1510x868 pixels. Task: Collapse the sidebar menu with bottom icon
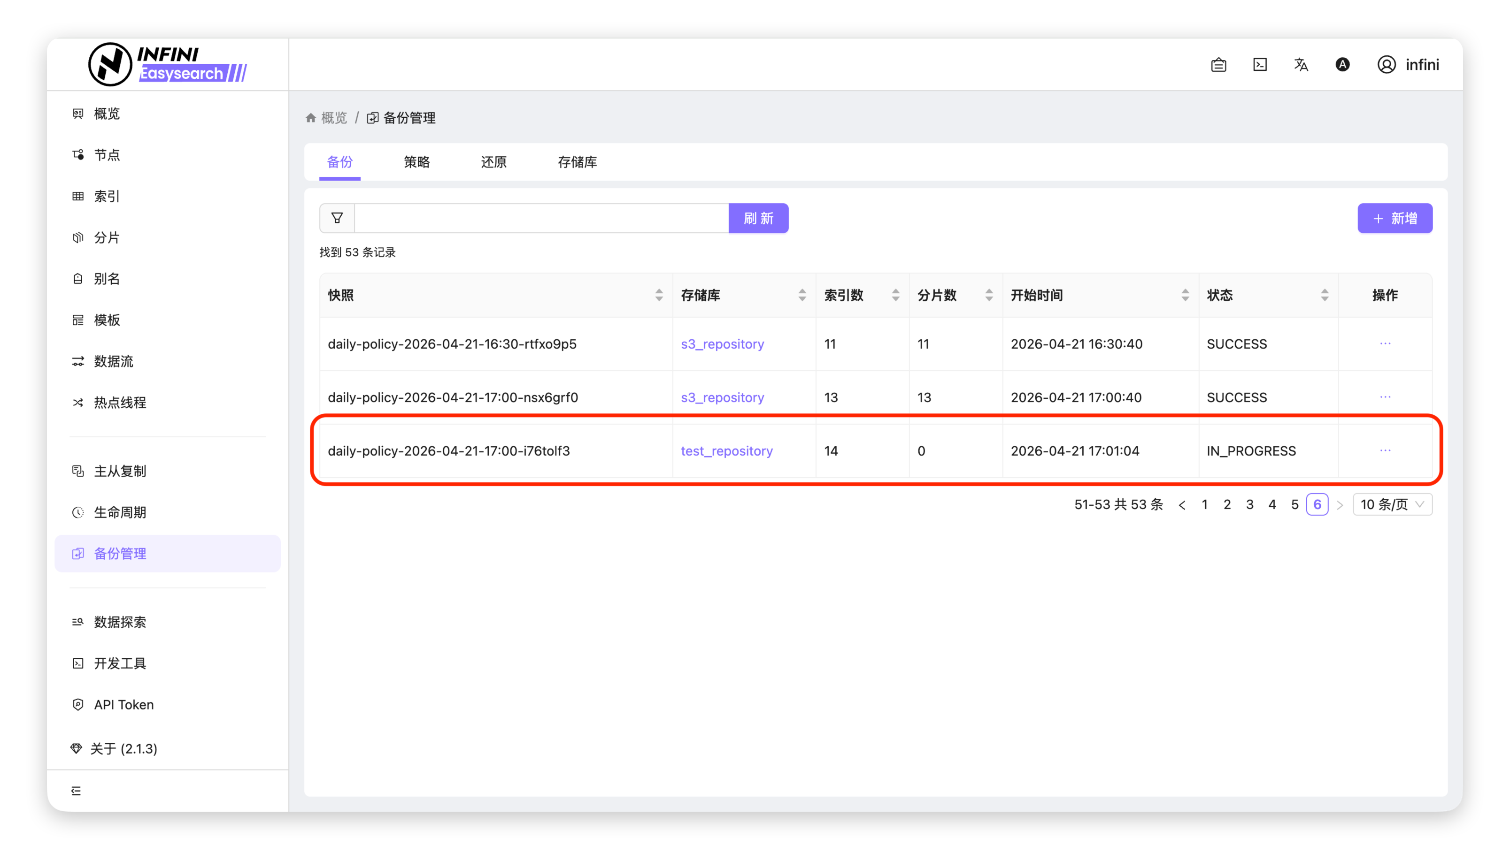76,791
